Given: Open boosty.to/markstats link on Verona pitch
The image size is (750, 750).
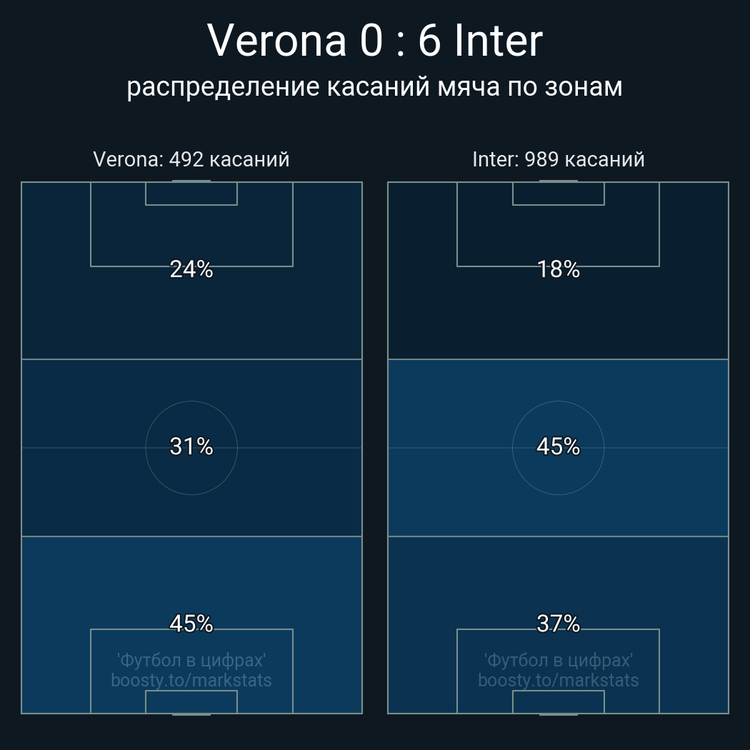Looking at the screenshot, I should (x=191, y=680).
